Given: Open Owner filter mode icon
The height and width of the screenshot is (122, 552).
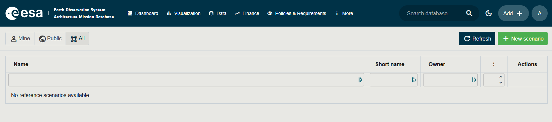Looking at the screenshot, I should pos(474,80).
